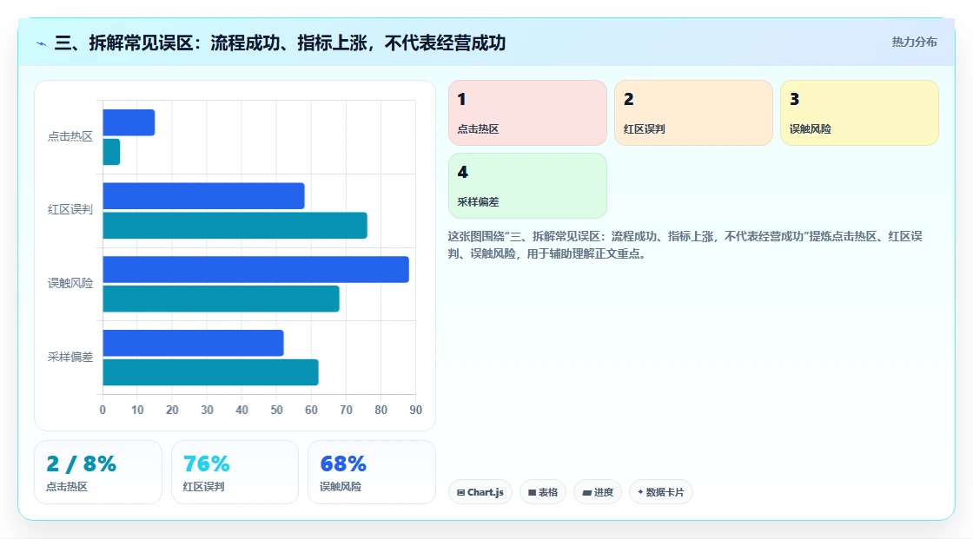
Task: Select card 3 误触风险
Action: pos(859,113)
